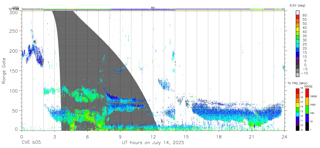Click the '60' label on the ELEV scale
The width and height of the screenshot is (320, 148).
[304, 15]
